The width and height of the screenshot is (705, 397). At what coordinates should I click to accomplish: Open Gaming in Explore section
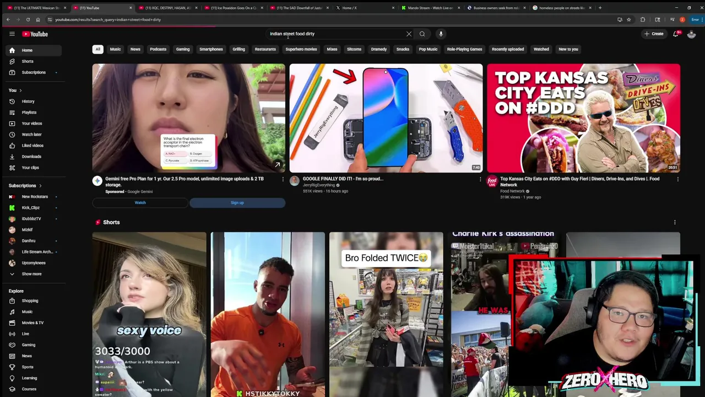(x=33, y=345)
